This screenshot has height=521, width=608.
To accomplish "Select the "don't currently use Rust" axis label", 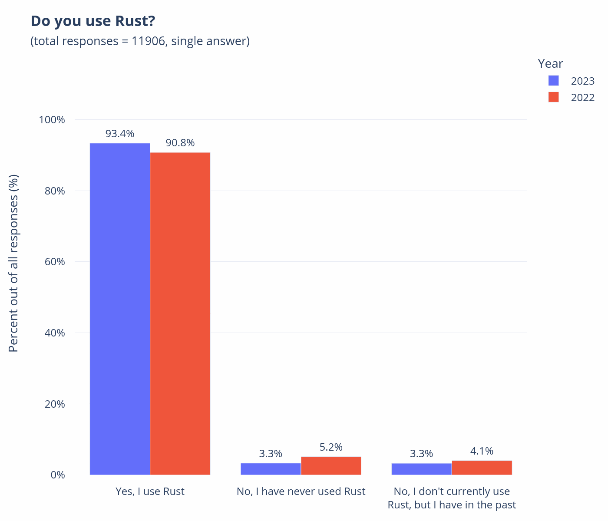I will tap(452, 498).
